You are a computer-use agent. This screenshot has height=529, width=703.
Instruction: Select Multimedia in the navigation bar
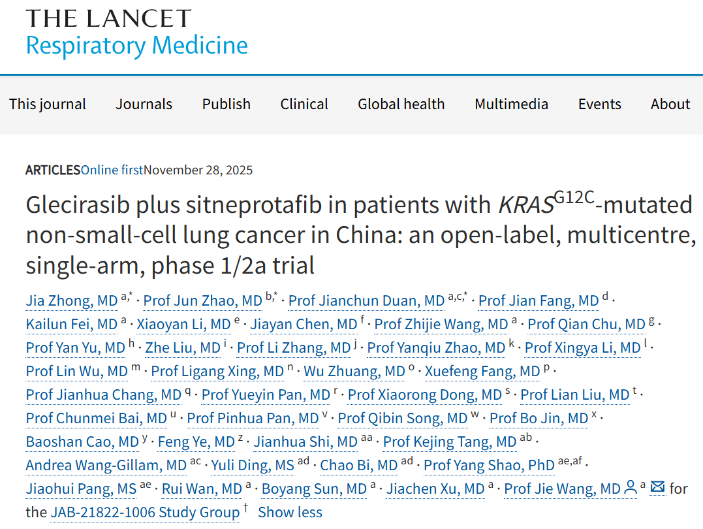pos(512,104)
